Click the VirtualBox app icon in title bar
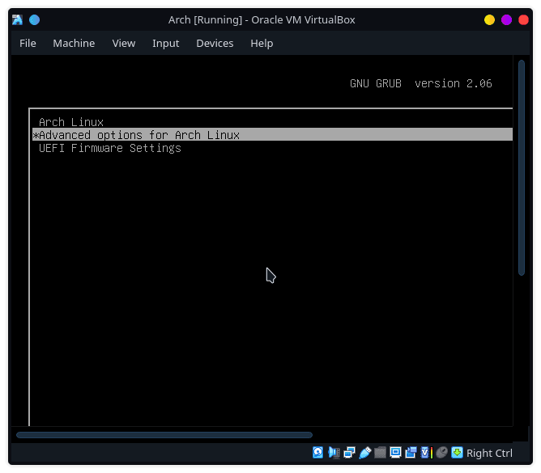This screenshot has height=473, width=541. coord(17,19)
